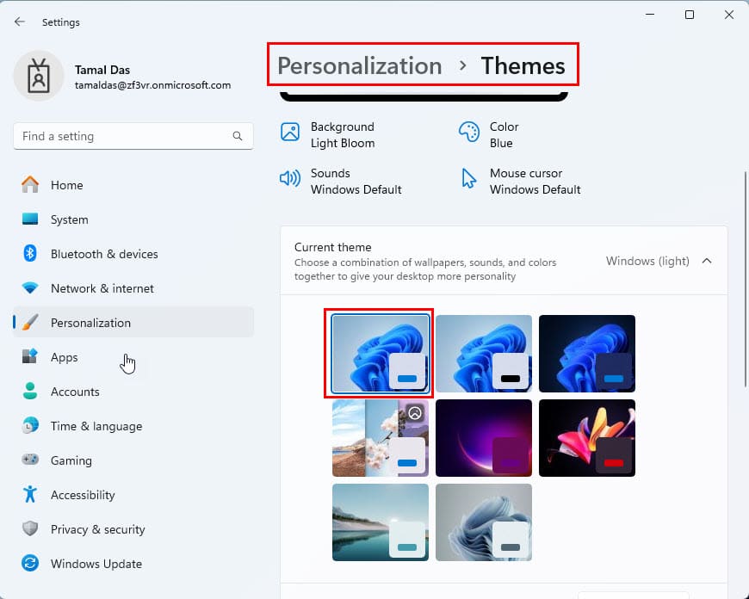The width and height of the screenshot is (749, 599).
Task: Click the Accounts person icon
Action: (x=30, y=392)
